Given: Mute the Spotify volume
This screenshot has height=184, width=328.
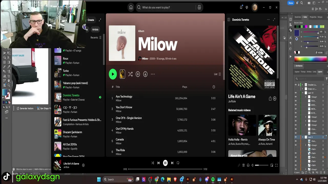Looking at the screenshot, I should point(252,165).
